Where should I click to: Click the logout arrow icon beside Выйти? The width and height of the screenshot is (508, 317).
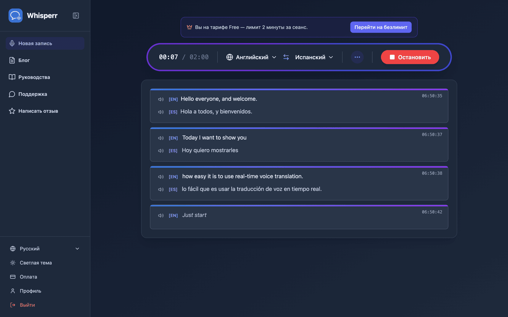(13, 305)
